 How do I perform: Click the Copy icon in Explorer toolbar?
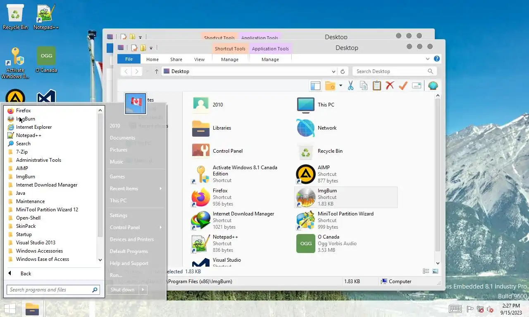tap(364, 85)
